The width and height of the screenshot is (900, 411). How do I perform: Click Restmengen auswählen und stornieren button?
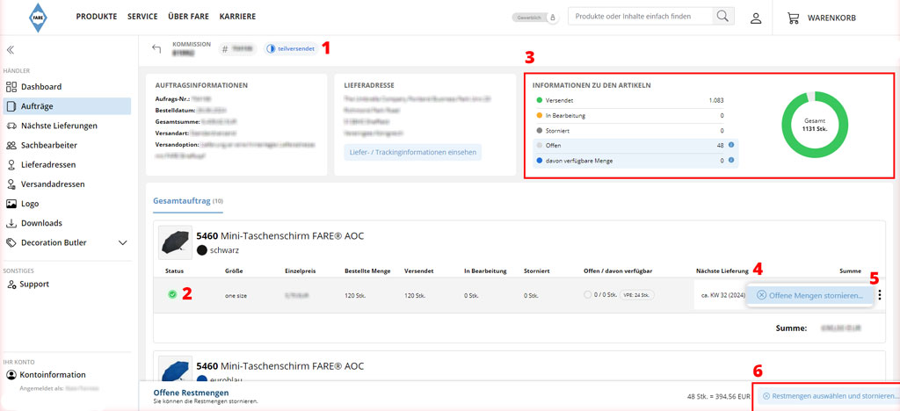[829, 396]
